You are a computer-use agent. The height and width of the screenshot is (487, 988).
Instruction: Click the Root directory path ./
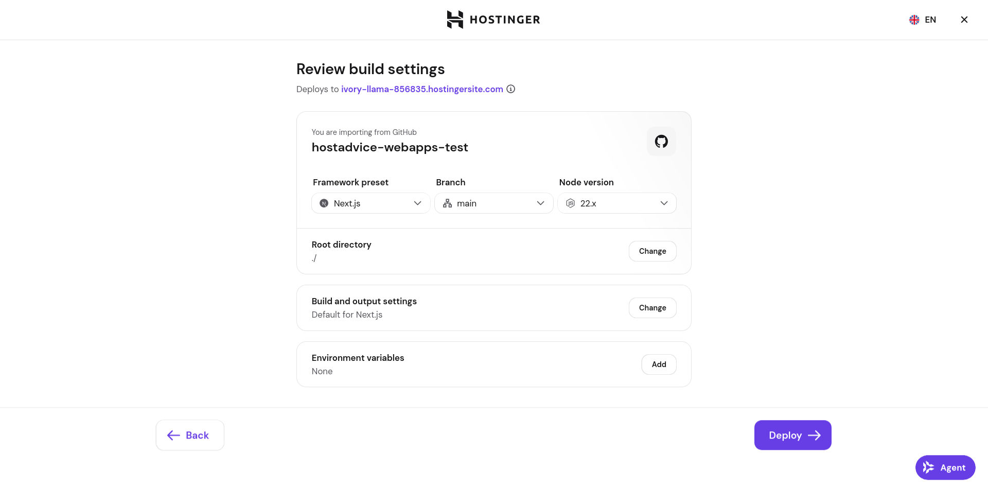[x=314, y=258]
